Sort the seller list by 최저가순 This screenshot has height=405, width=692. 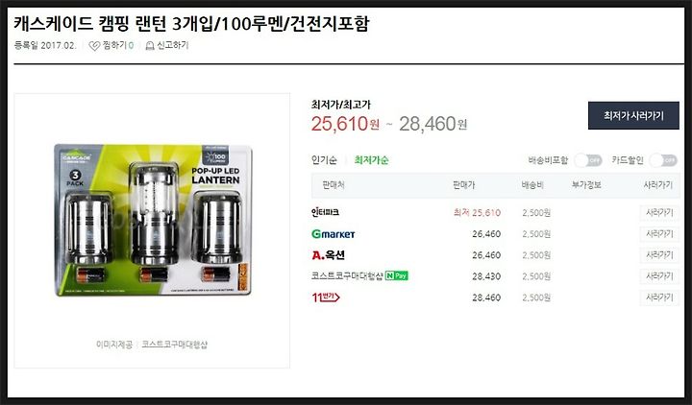(x=371, y=160)
